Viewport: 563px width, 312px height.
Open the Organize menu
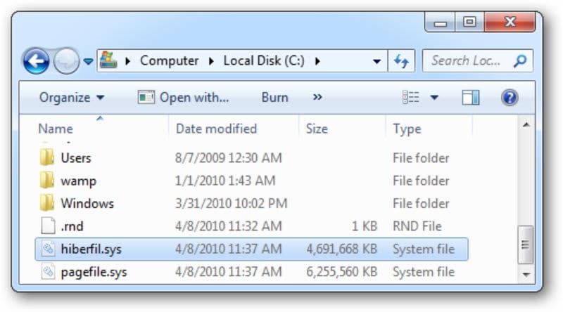[71, 98]
